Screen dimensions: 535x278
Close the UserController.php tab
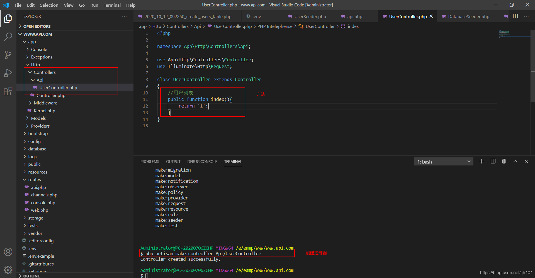click(431, 16)
